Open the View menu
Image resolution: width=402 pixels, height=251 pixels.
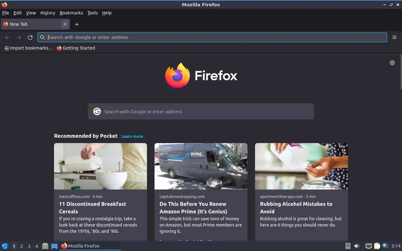[x=31, y=13]
